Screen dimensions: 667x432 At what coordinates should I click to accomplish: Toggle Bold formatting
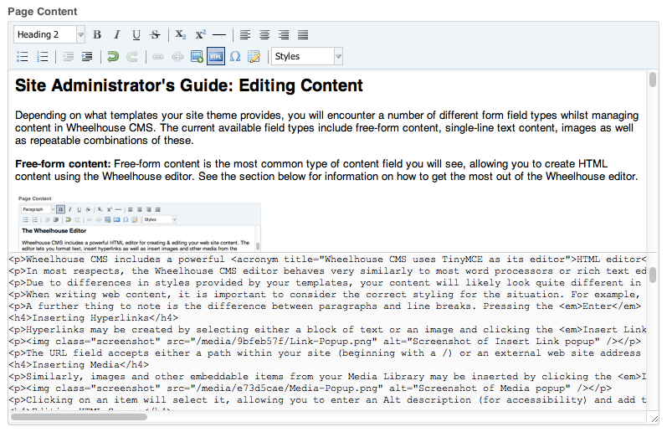tap(97, 35)
